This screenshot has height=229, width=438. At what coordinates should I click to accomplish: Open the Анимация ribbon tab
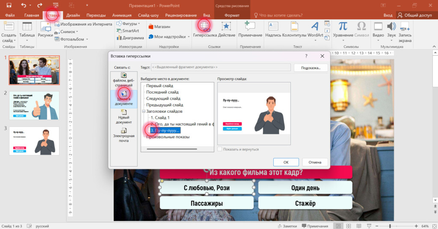tap(122, 15)
